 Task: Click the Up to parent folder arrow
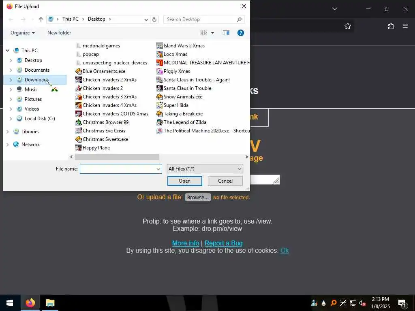(41, 19)
